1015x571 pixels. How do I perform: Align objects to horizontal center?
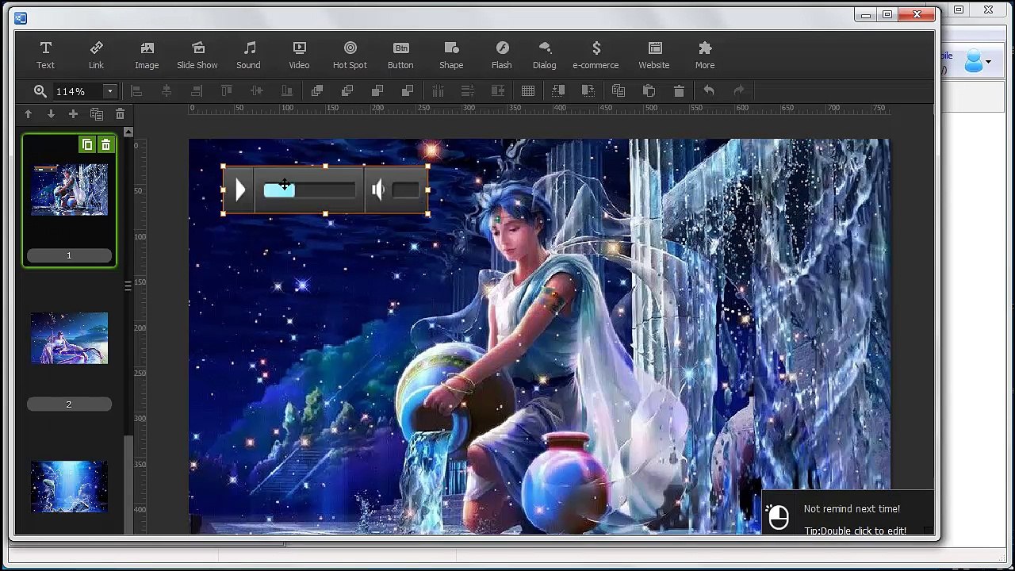[167, 91]
